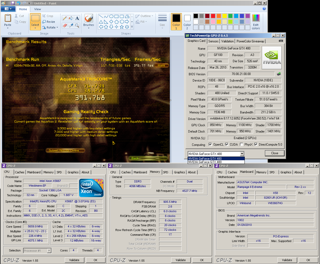This screenshot has width=320, height=264.
Task: Select the Color 1 black swatch button
Action: (x=176, y=21)
